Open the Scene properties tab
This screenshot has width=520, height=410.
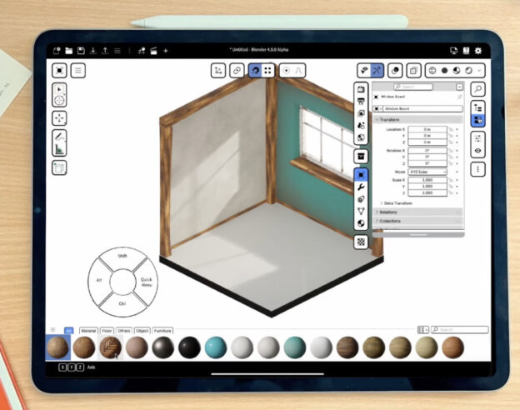(361, 125)
